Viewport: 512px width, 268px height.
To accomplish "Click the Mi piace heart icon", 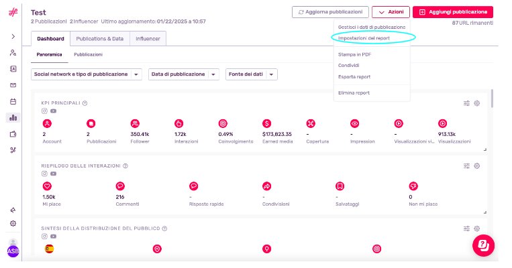I will (x=47, y=186).
